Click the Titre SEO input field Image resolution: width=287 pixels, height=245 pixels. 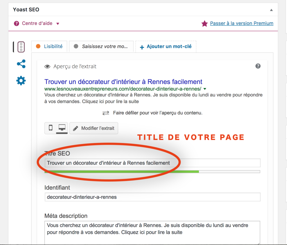click(x=152, y=163)
